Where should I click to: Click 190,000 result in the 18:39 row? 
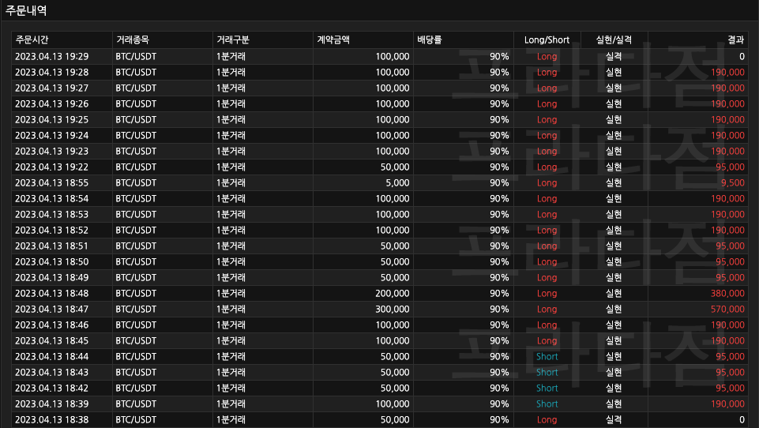coord(727,404)
